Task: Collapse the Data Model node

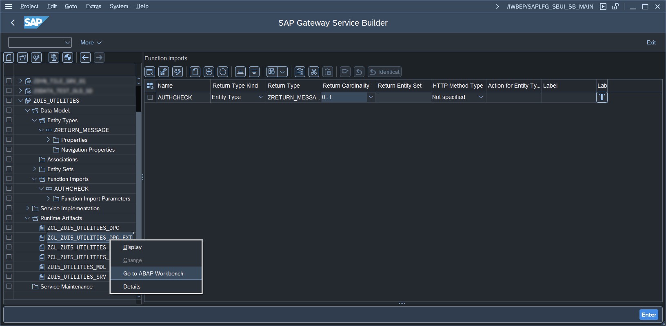Action: [27, 110]
